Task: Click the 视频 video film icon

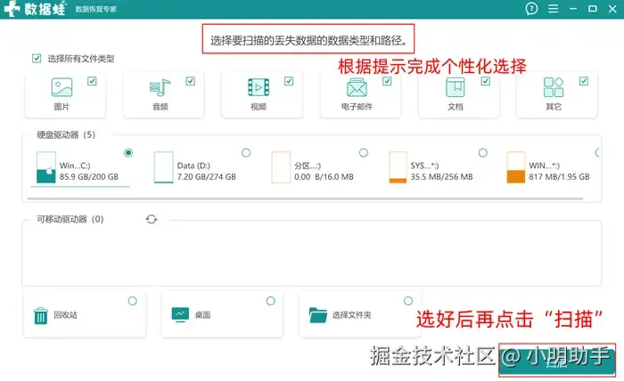Action: [x=259, y=87]
